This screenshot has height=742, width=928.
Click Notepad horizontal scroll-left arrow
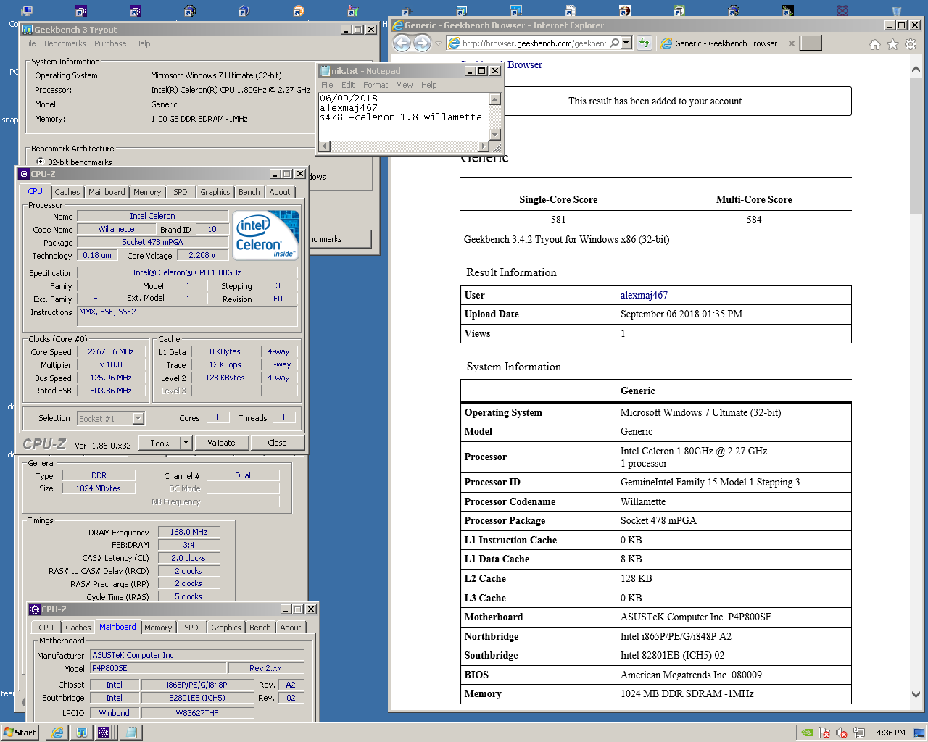coord(324,146)
